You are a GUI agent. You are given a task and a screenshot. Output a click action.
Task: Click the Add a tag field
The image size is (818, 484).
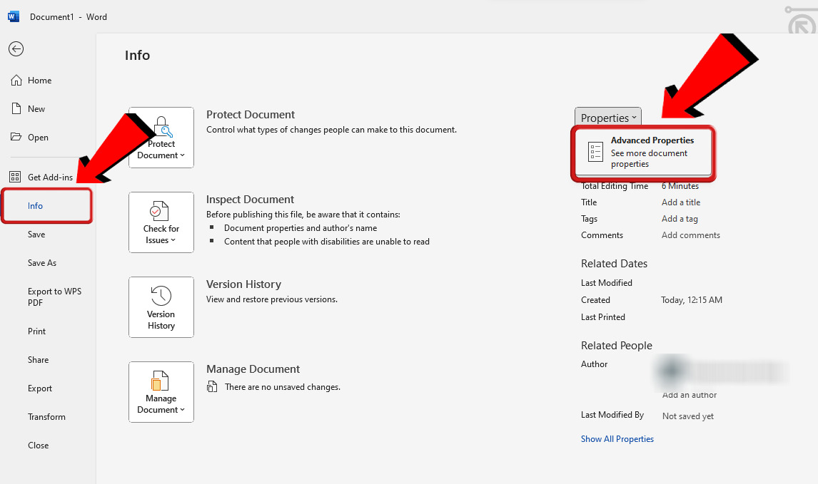point(680,219)
